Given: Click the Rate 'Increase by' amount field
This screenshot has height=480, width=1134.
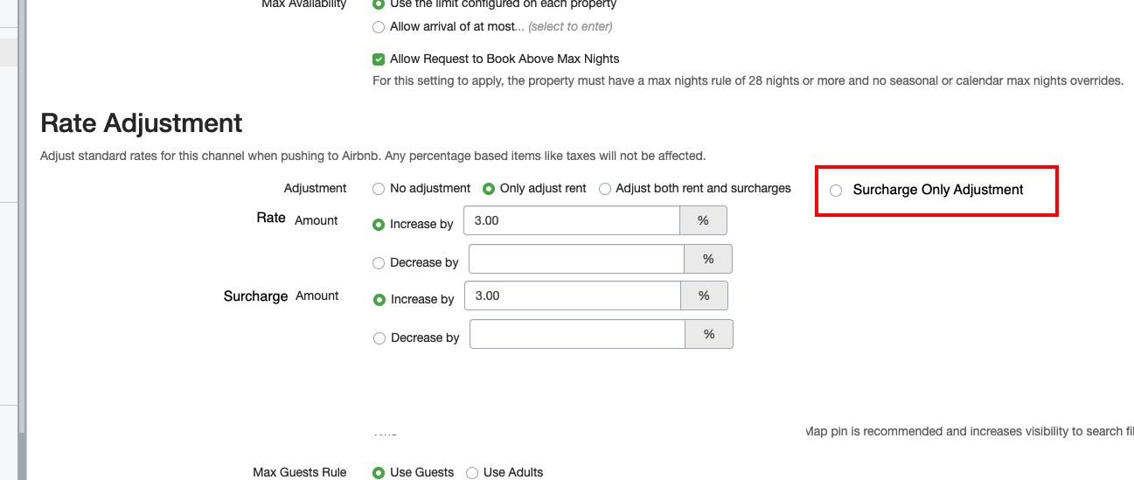Looking at the screenshot, I should pyautogui.click(x=571, y=221).
